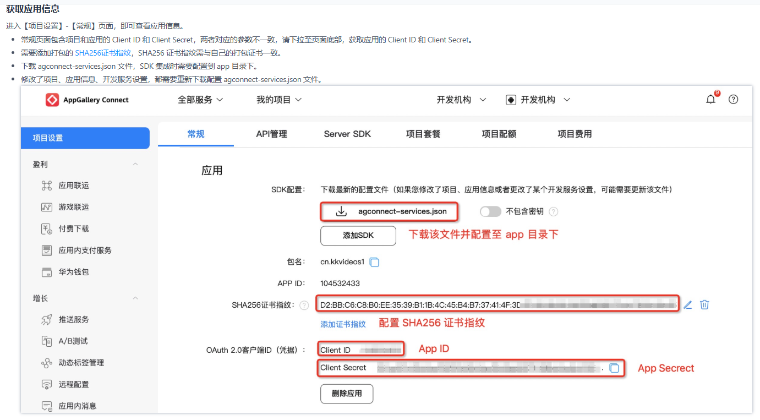Open the first 开发机构 dropdown
The width and height of the screenshot is (760, 420).
[x=461, y=100]
